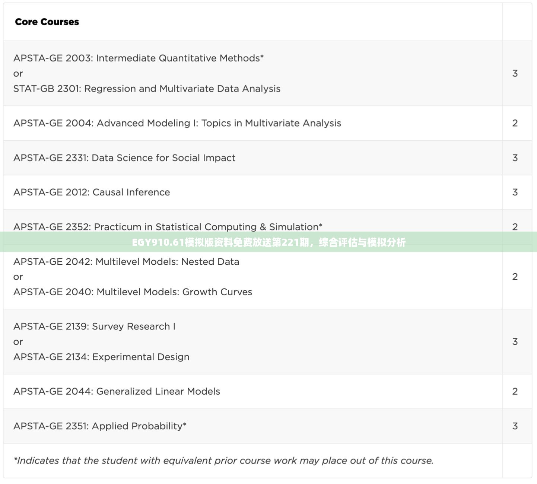Select credit value 2 for Multilevel Models row

[x=515, y=277]
